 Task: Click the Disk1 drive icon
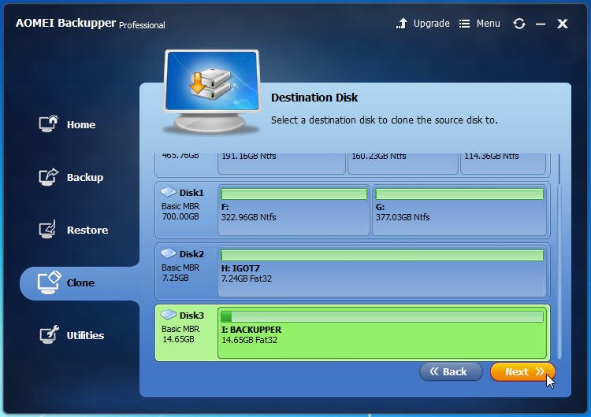coord(169,192)
